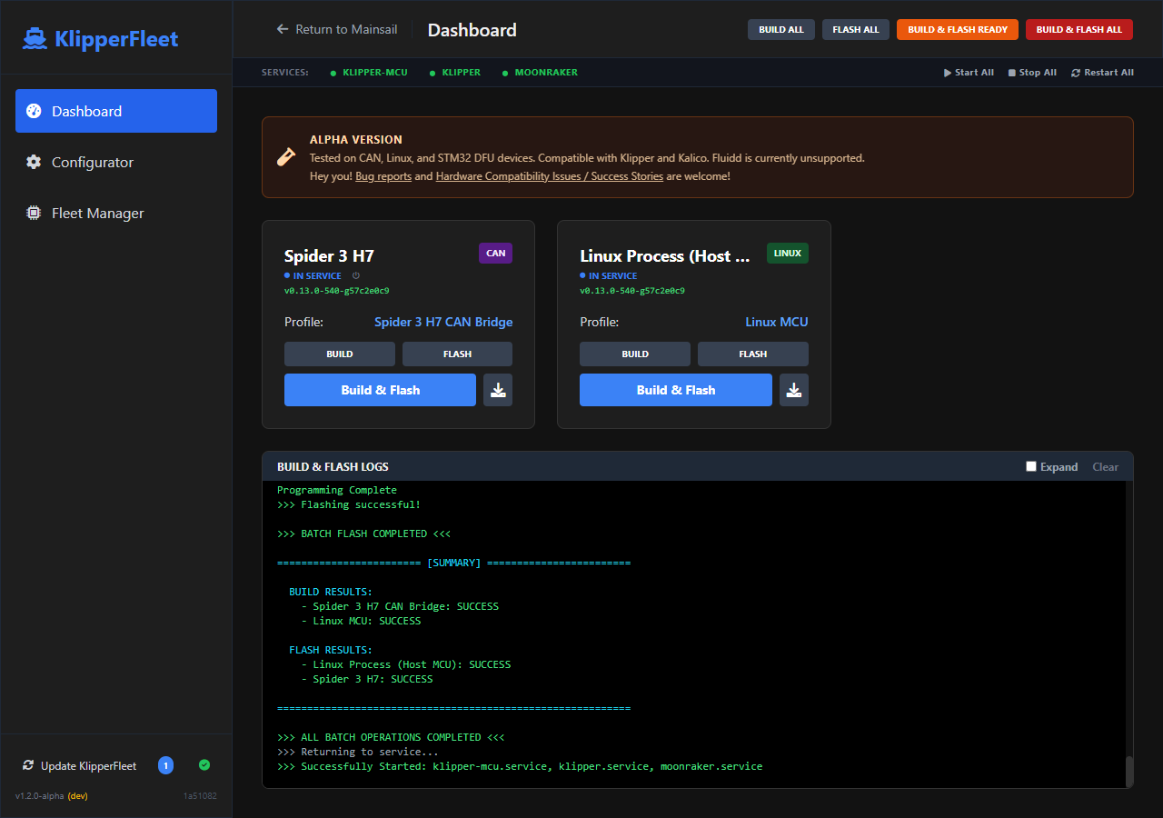Click the Spider 3 H7 card title
This screenshot has width=1163, height=818.
point(329,255)
